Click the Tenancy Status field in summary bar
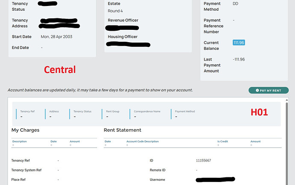The width and height of the screenshot is (295, 185). click(x=82, y=114)
